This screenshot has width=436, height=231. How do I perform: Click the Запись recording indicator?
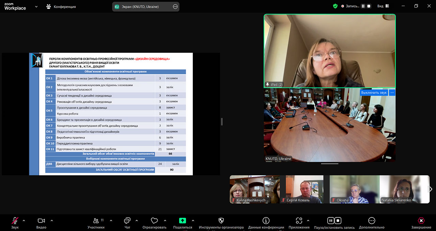coord(349,6)
